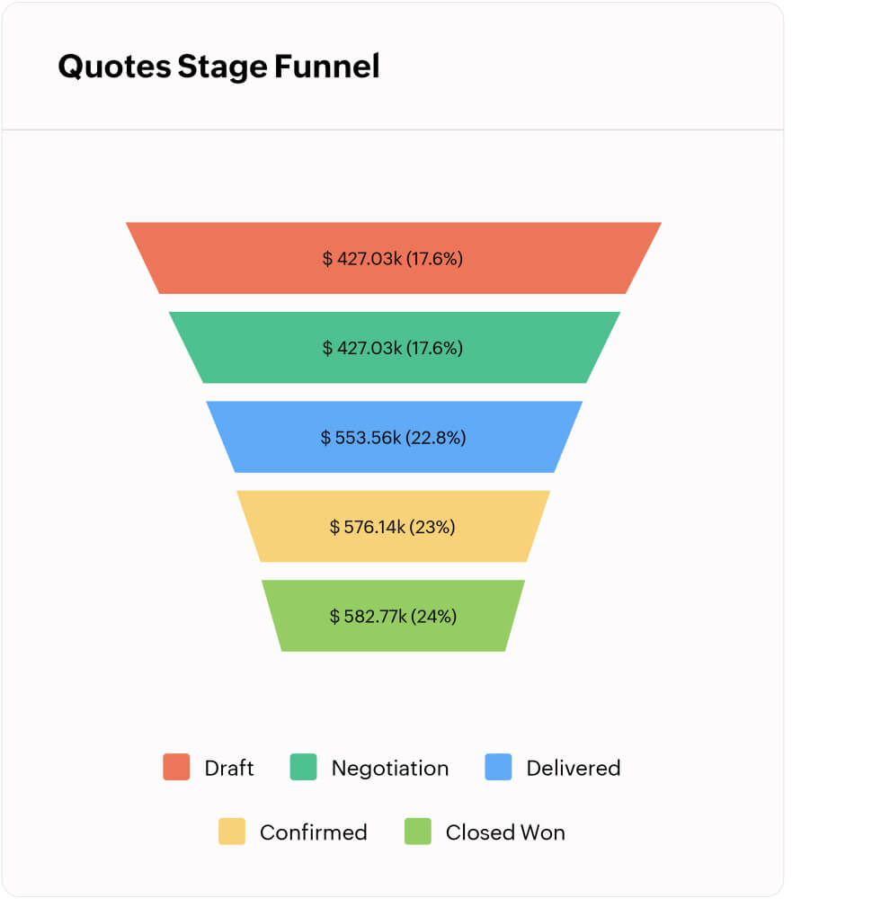Viewport: 890px width, 899px height.
Task: Click the $ 553.56k (22.8%) value label
Action: click(x=394, y=438)
